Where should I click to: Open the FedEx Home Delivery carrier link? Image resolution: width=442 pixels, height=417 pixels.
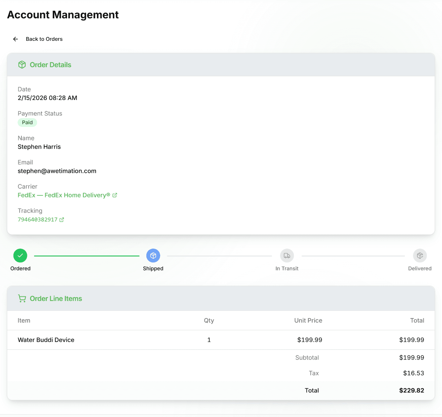coord(64,195)
